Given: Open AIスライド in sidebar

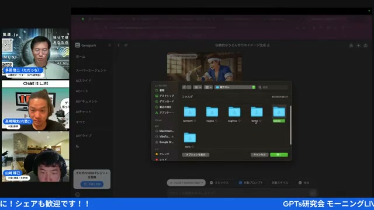Looking at the screenshot, I should point(84,80).
